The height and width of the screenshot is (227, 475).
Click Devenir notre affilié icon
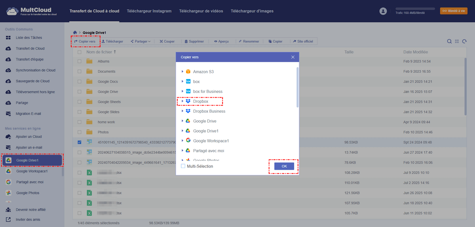(8, 210)
